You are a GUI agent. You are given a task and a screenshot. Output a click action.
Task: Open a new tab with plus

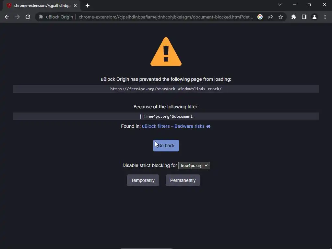[x=88, y=6]
